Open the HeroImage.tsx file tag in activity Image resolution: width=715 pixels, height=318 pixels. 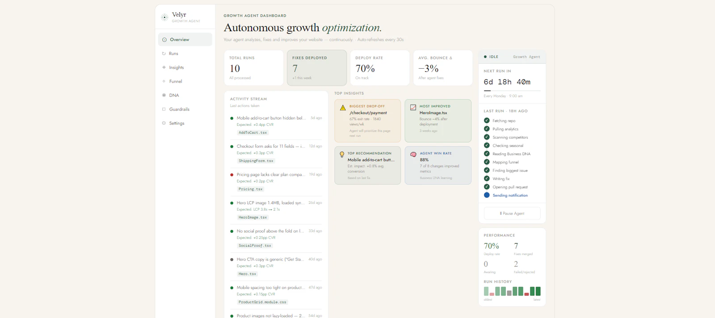tap(252, 218)
